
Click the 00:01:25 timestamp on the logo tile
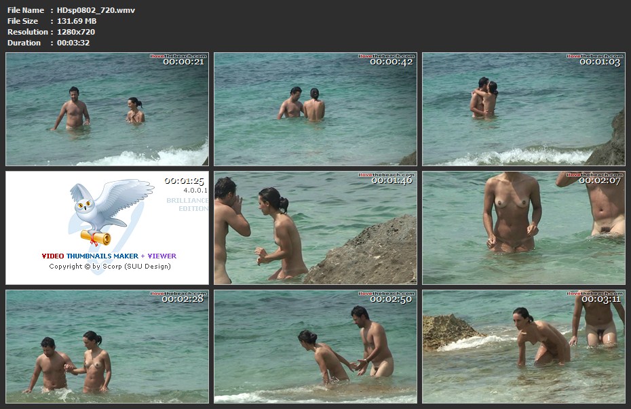(x=184, y=181)
